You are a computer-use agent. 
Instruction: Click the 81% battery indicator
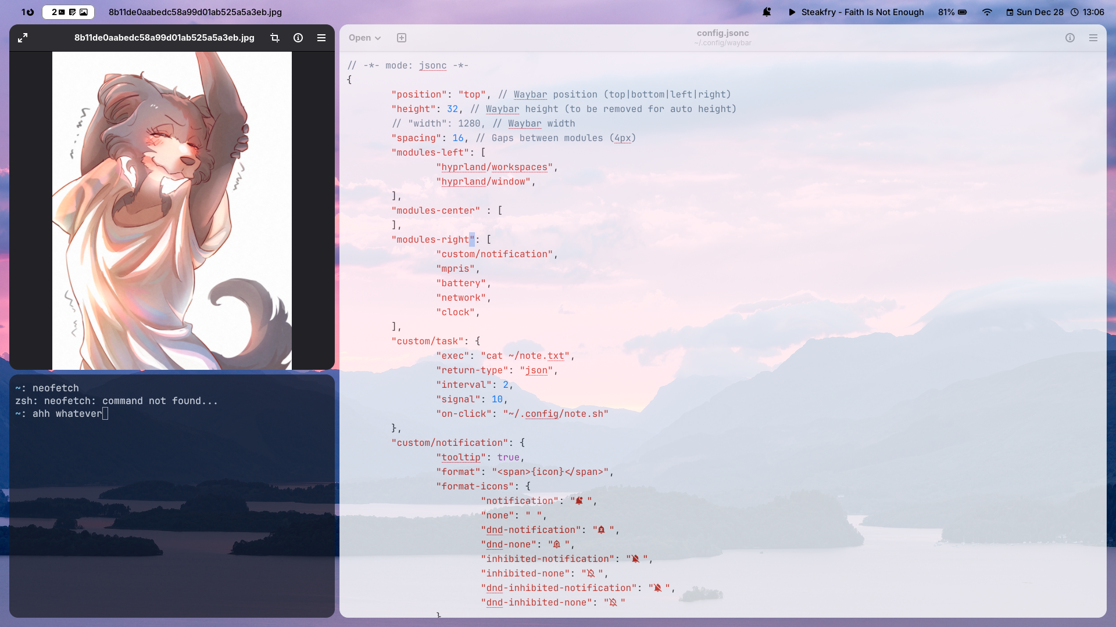click(x=952, y=12)
